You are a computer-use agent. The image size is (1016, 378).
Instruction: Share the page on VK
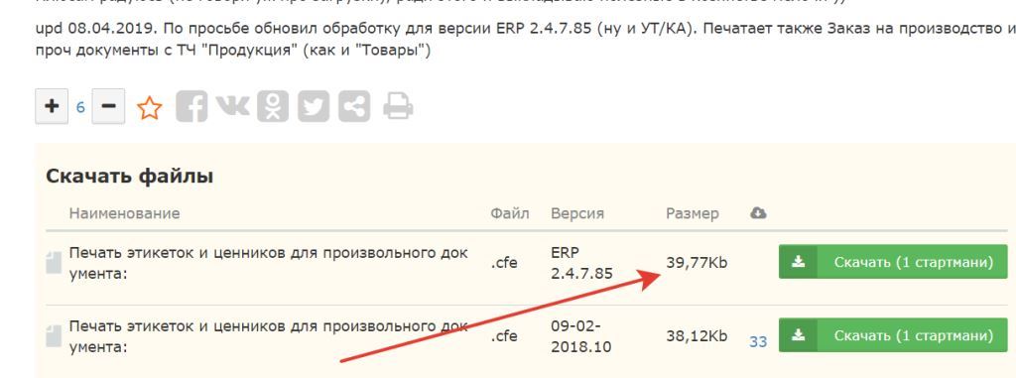tap(232, 107)
